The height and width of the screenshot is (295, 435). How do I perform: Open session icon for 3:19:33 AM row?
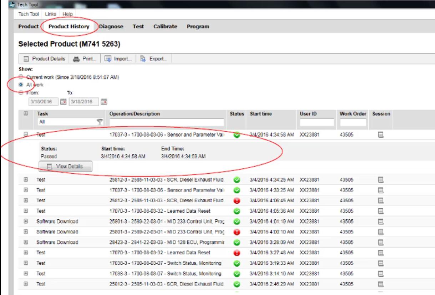tap(381, 263)
